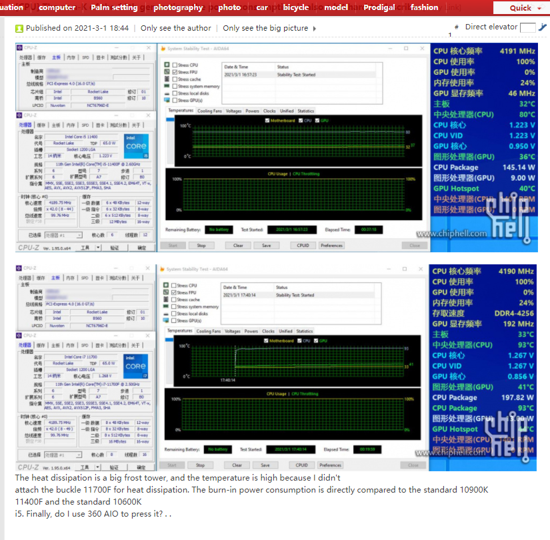Click inside the Direct elevator input box

tap(527, 27)
